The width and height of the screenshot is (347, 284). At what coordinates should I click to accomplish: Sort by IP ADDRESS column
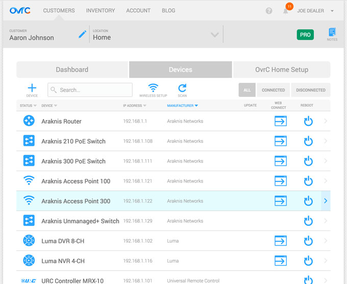(135, 106)
